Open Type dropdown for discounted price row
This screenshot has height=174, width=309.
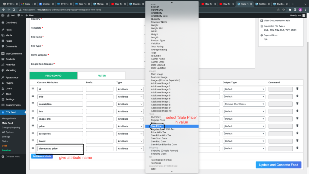[130, 148]
